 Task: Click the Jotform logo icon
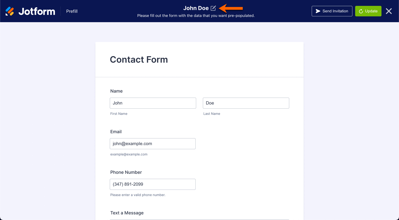[10, 11]
